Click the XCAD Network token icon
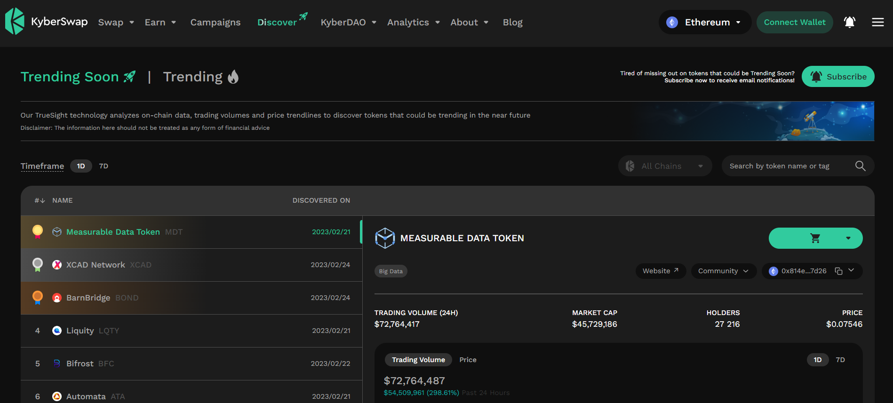 [57, 265]
